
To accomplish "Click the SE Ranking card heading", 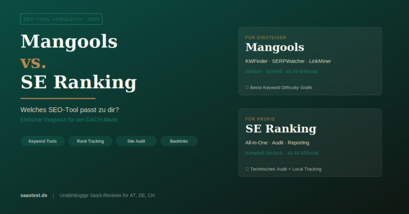I will (281, 129).
